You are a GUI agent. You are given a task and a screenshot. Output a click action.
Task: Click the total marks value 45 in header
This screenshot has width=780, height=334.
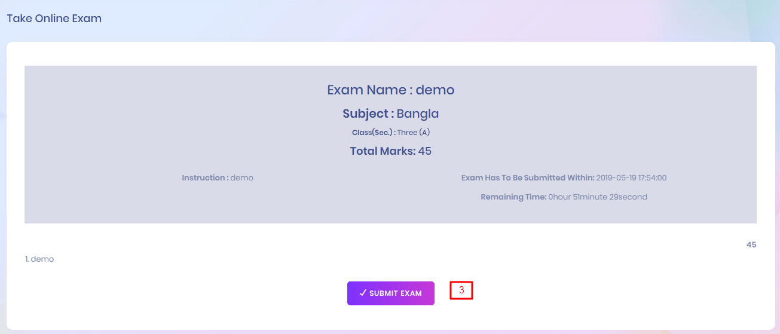(425, 151)
